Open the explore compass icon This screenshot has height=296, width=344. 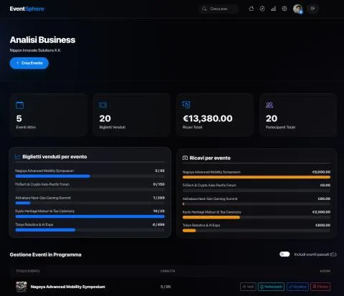pyautogui.click(x=262, y=9)
